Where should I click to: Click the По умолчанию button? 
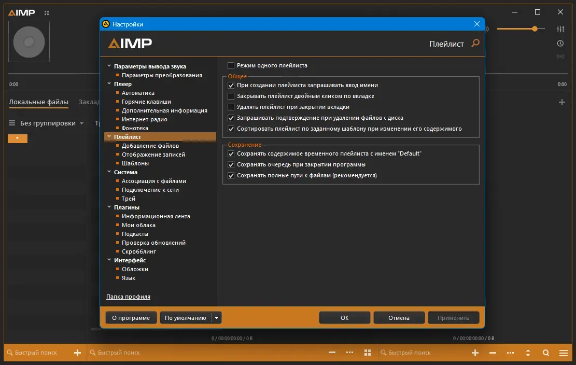(186, 318)
